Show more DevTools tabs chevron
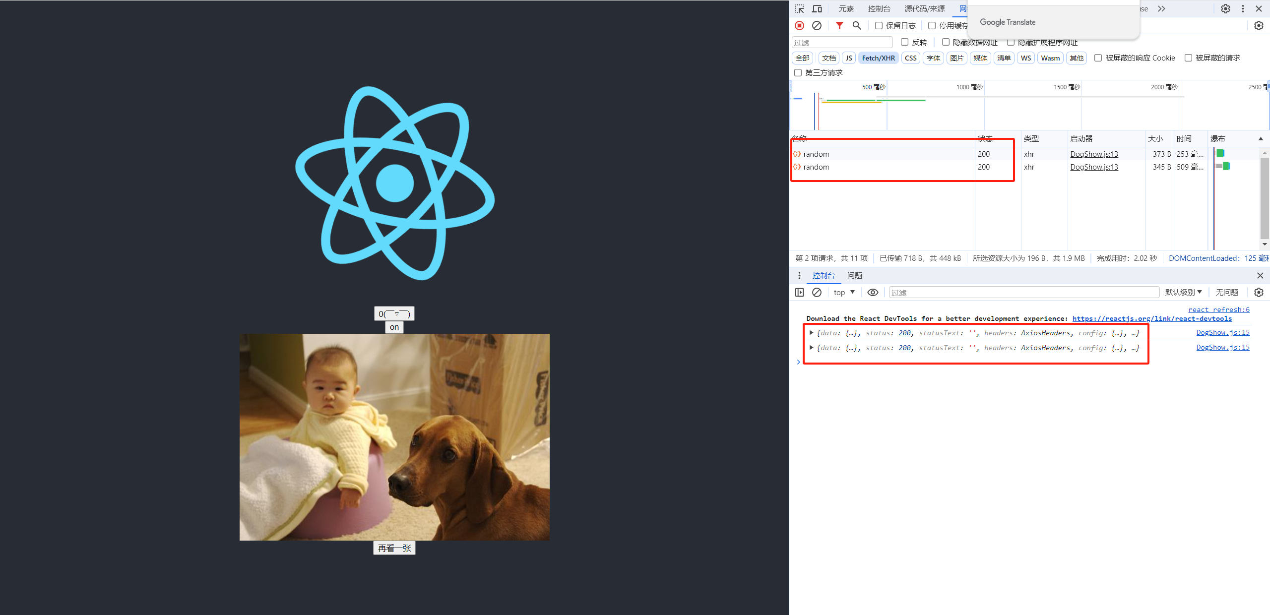Image resolution: width=1270 pixels, height=615 pixels. 1161,9
